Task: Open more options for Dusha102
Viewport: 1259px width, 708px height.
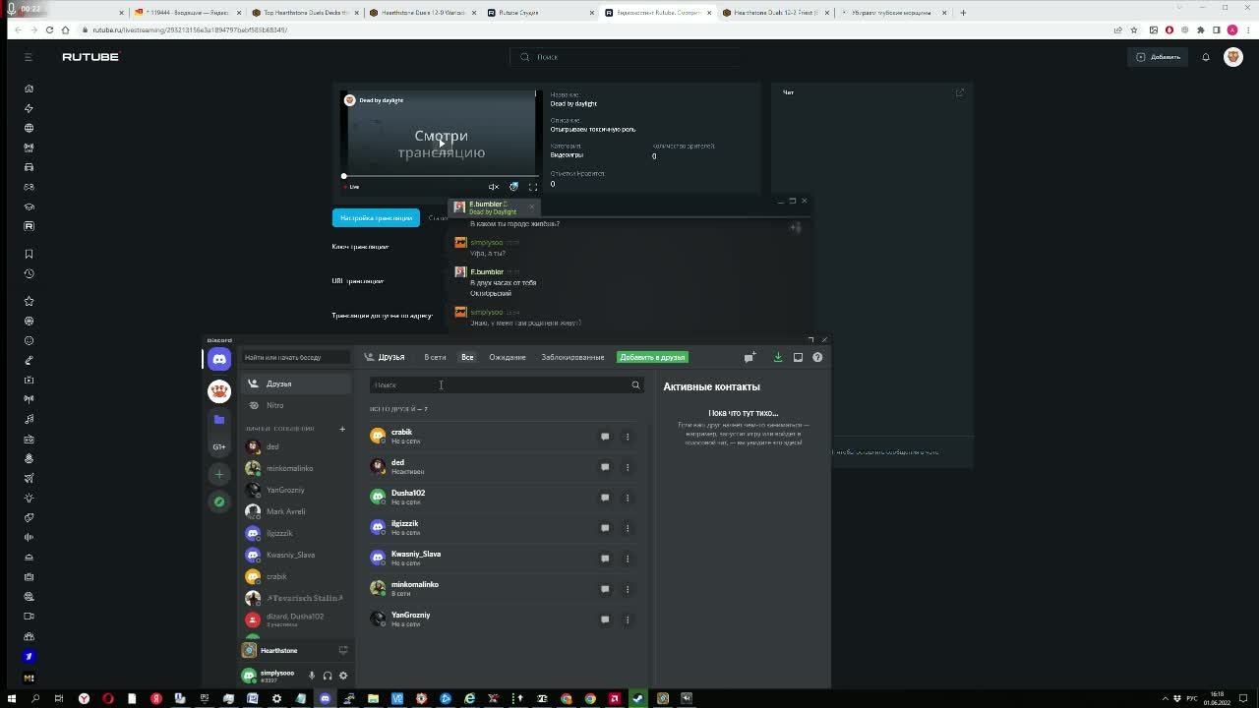Action: click(628, 498)
